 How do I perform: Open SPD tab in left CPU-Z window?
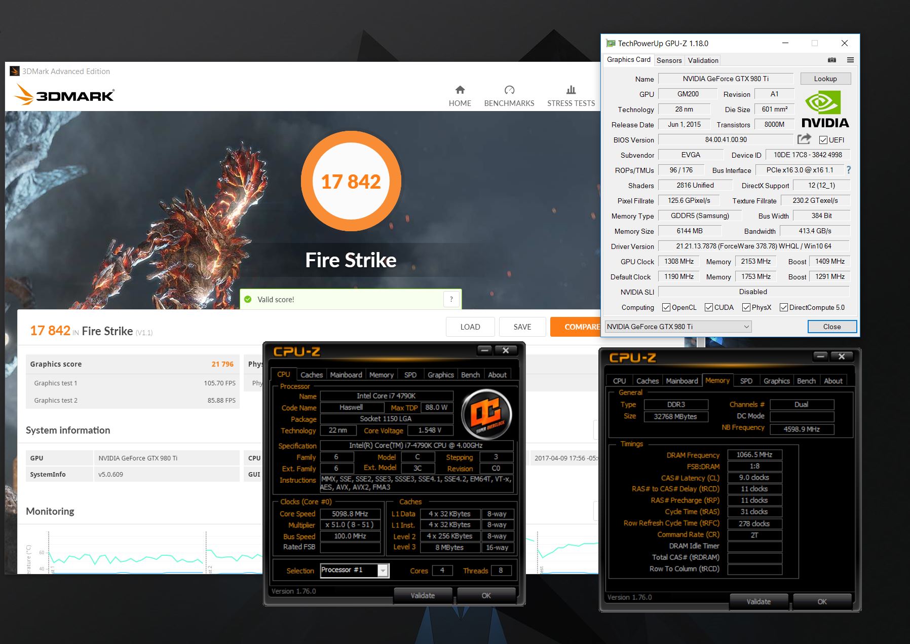pyautogui.click(x=410, y=375)
